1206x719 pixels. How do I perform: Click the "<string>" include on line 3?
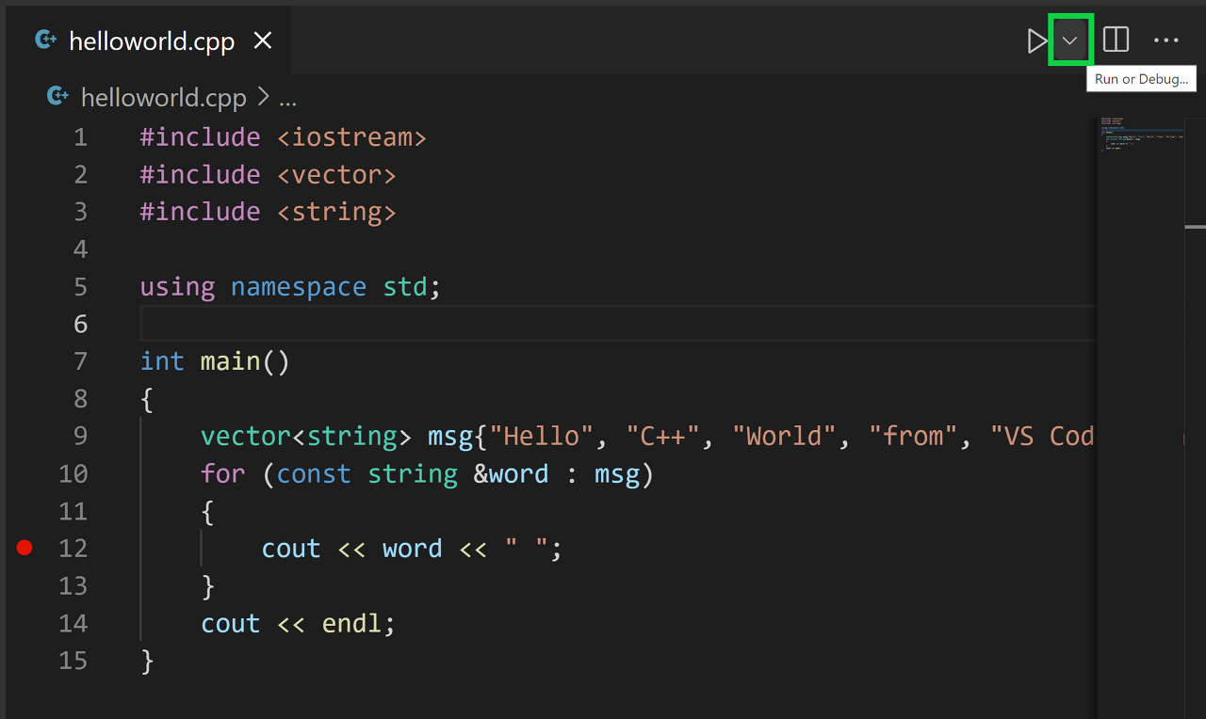(x=336, y=212)
